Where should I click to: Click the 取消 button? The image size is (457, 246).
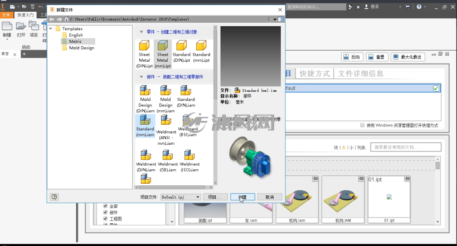tap(270, 197)
